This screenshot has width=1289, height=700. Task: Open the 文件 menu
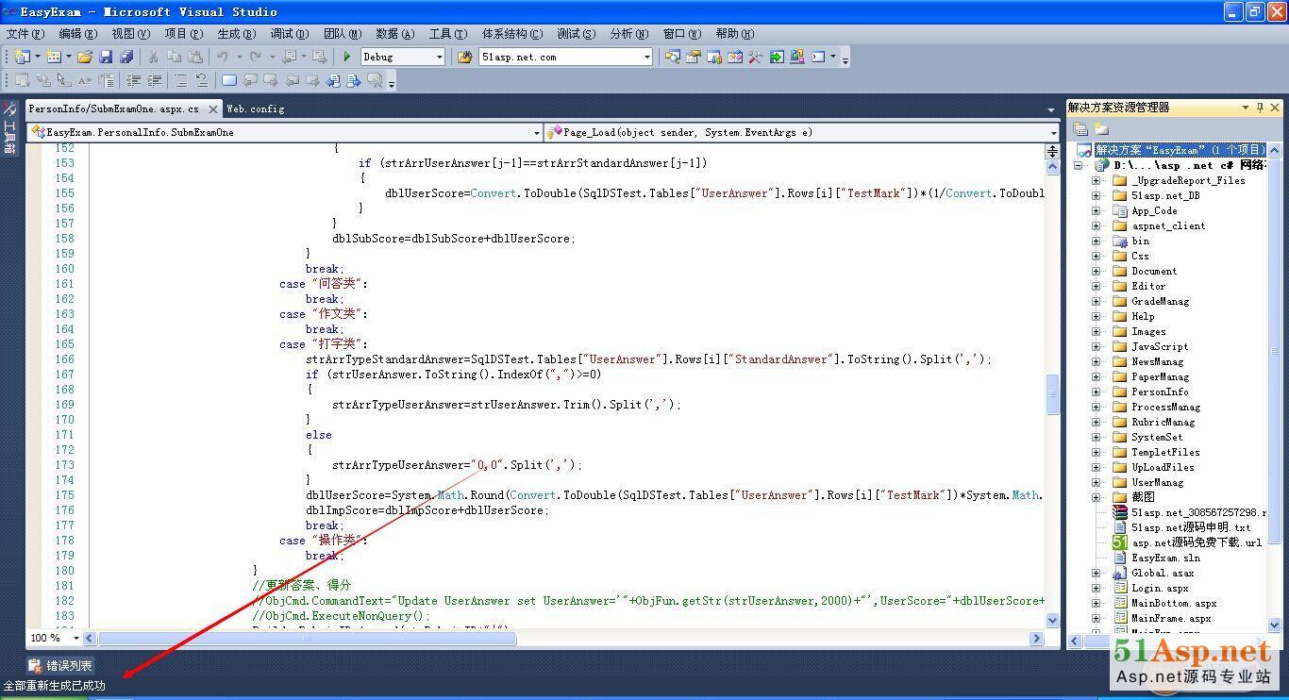(x=25, y=34)
